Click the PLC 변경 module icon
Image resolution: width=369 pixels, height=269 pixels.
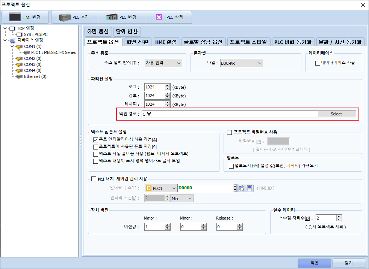112,17
